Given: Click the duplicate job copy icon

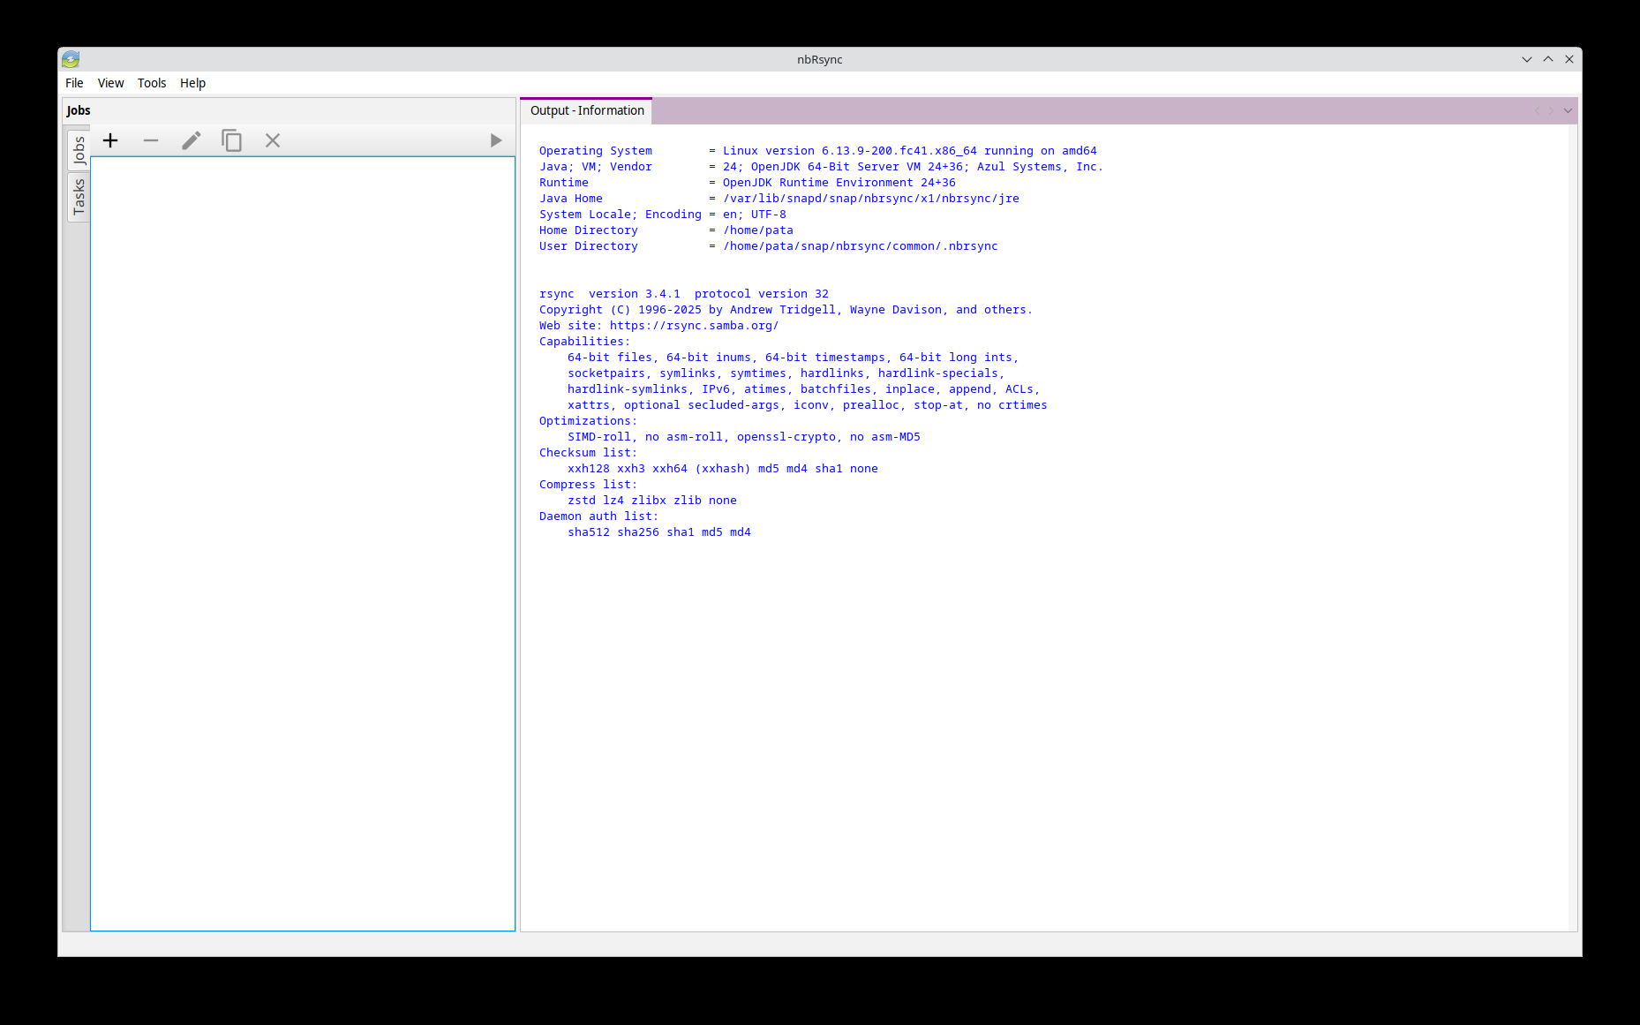Looking at the screenshot, I should click(231, 140).
